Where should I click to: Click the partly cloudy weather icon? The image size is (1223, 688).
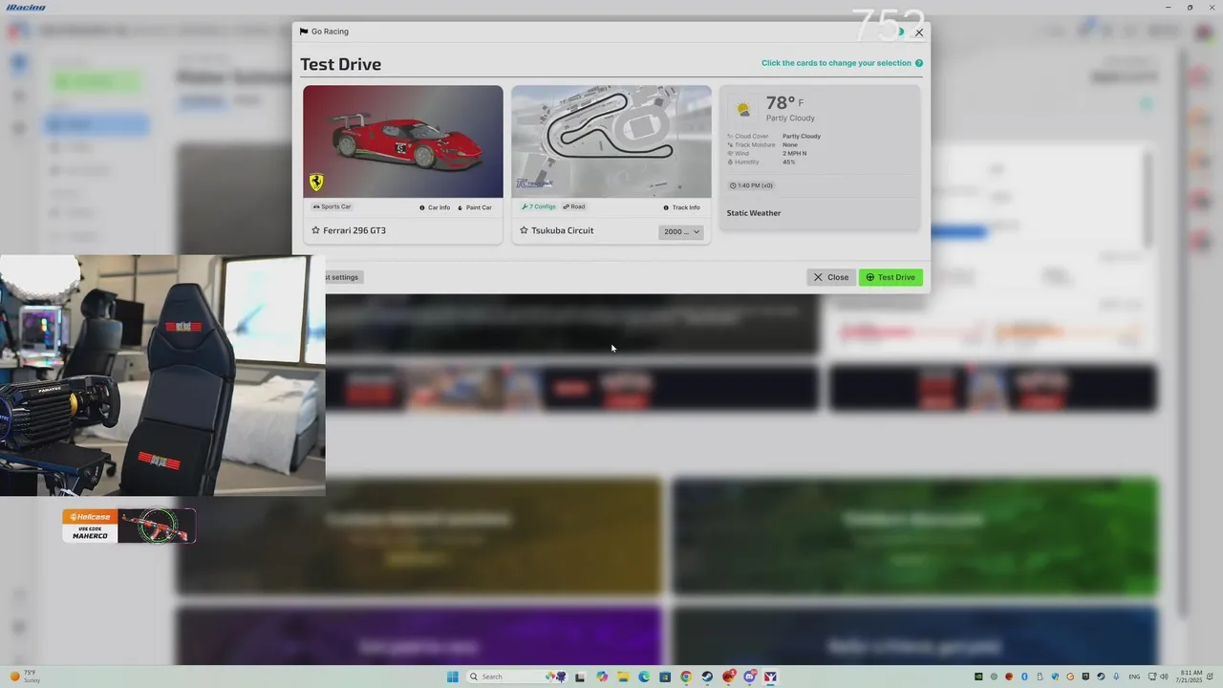click(x=743, y=109)
